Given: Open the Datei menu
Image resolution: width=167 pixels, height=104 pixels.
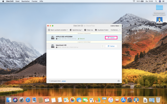Looking at the screenshot, I should tap(17, 1).
